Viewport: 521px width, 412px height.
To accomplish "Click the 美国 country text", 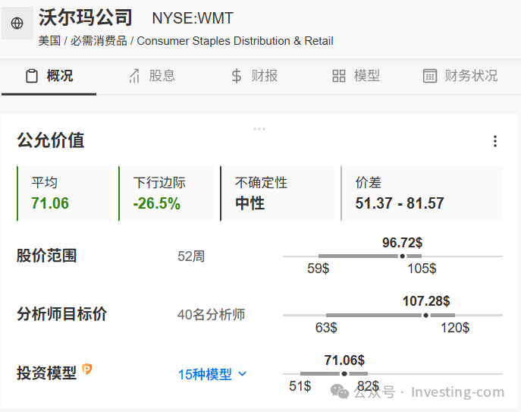I will tap(49, 41).
